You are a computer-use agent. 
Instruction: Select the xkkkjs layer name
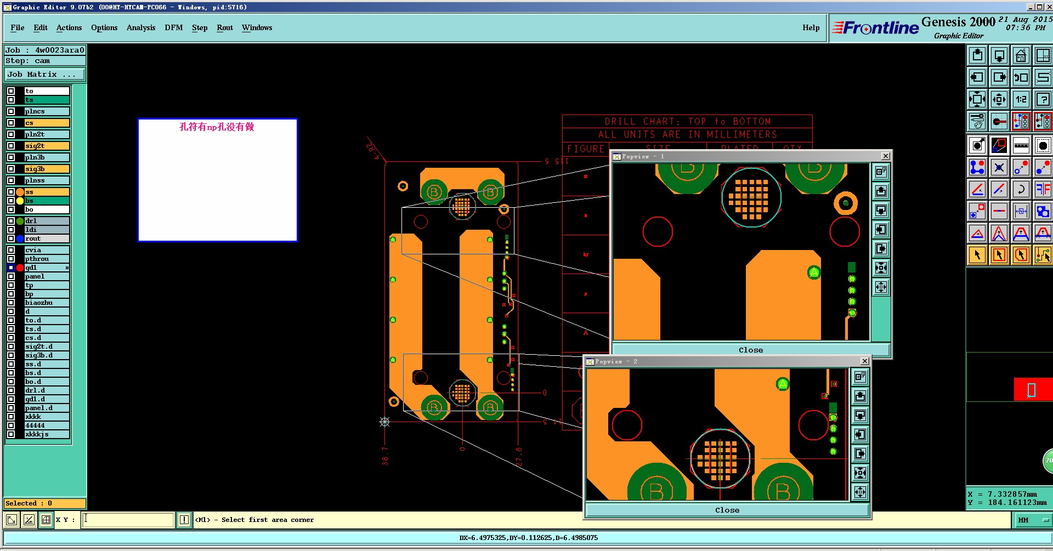[x=47, y=434]
